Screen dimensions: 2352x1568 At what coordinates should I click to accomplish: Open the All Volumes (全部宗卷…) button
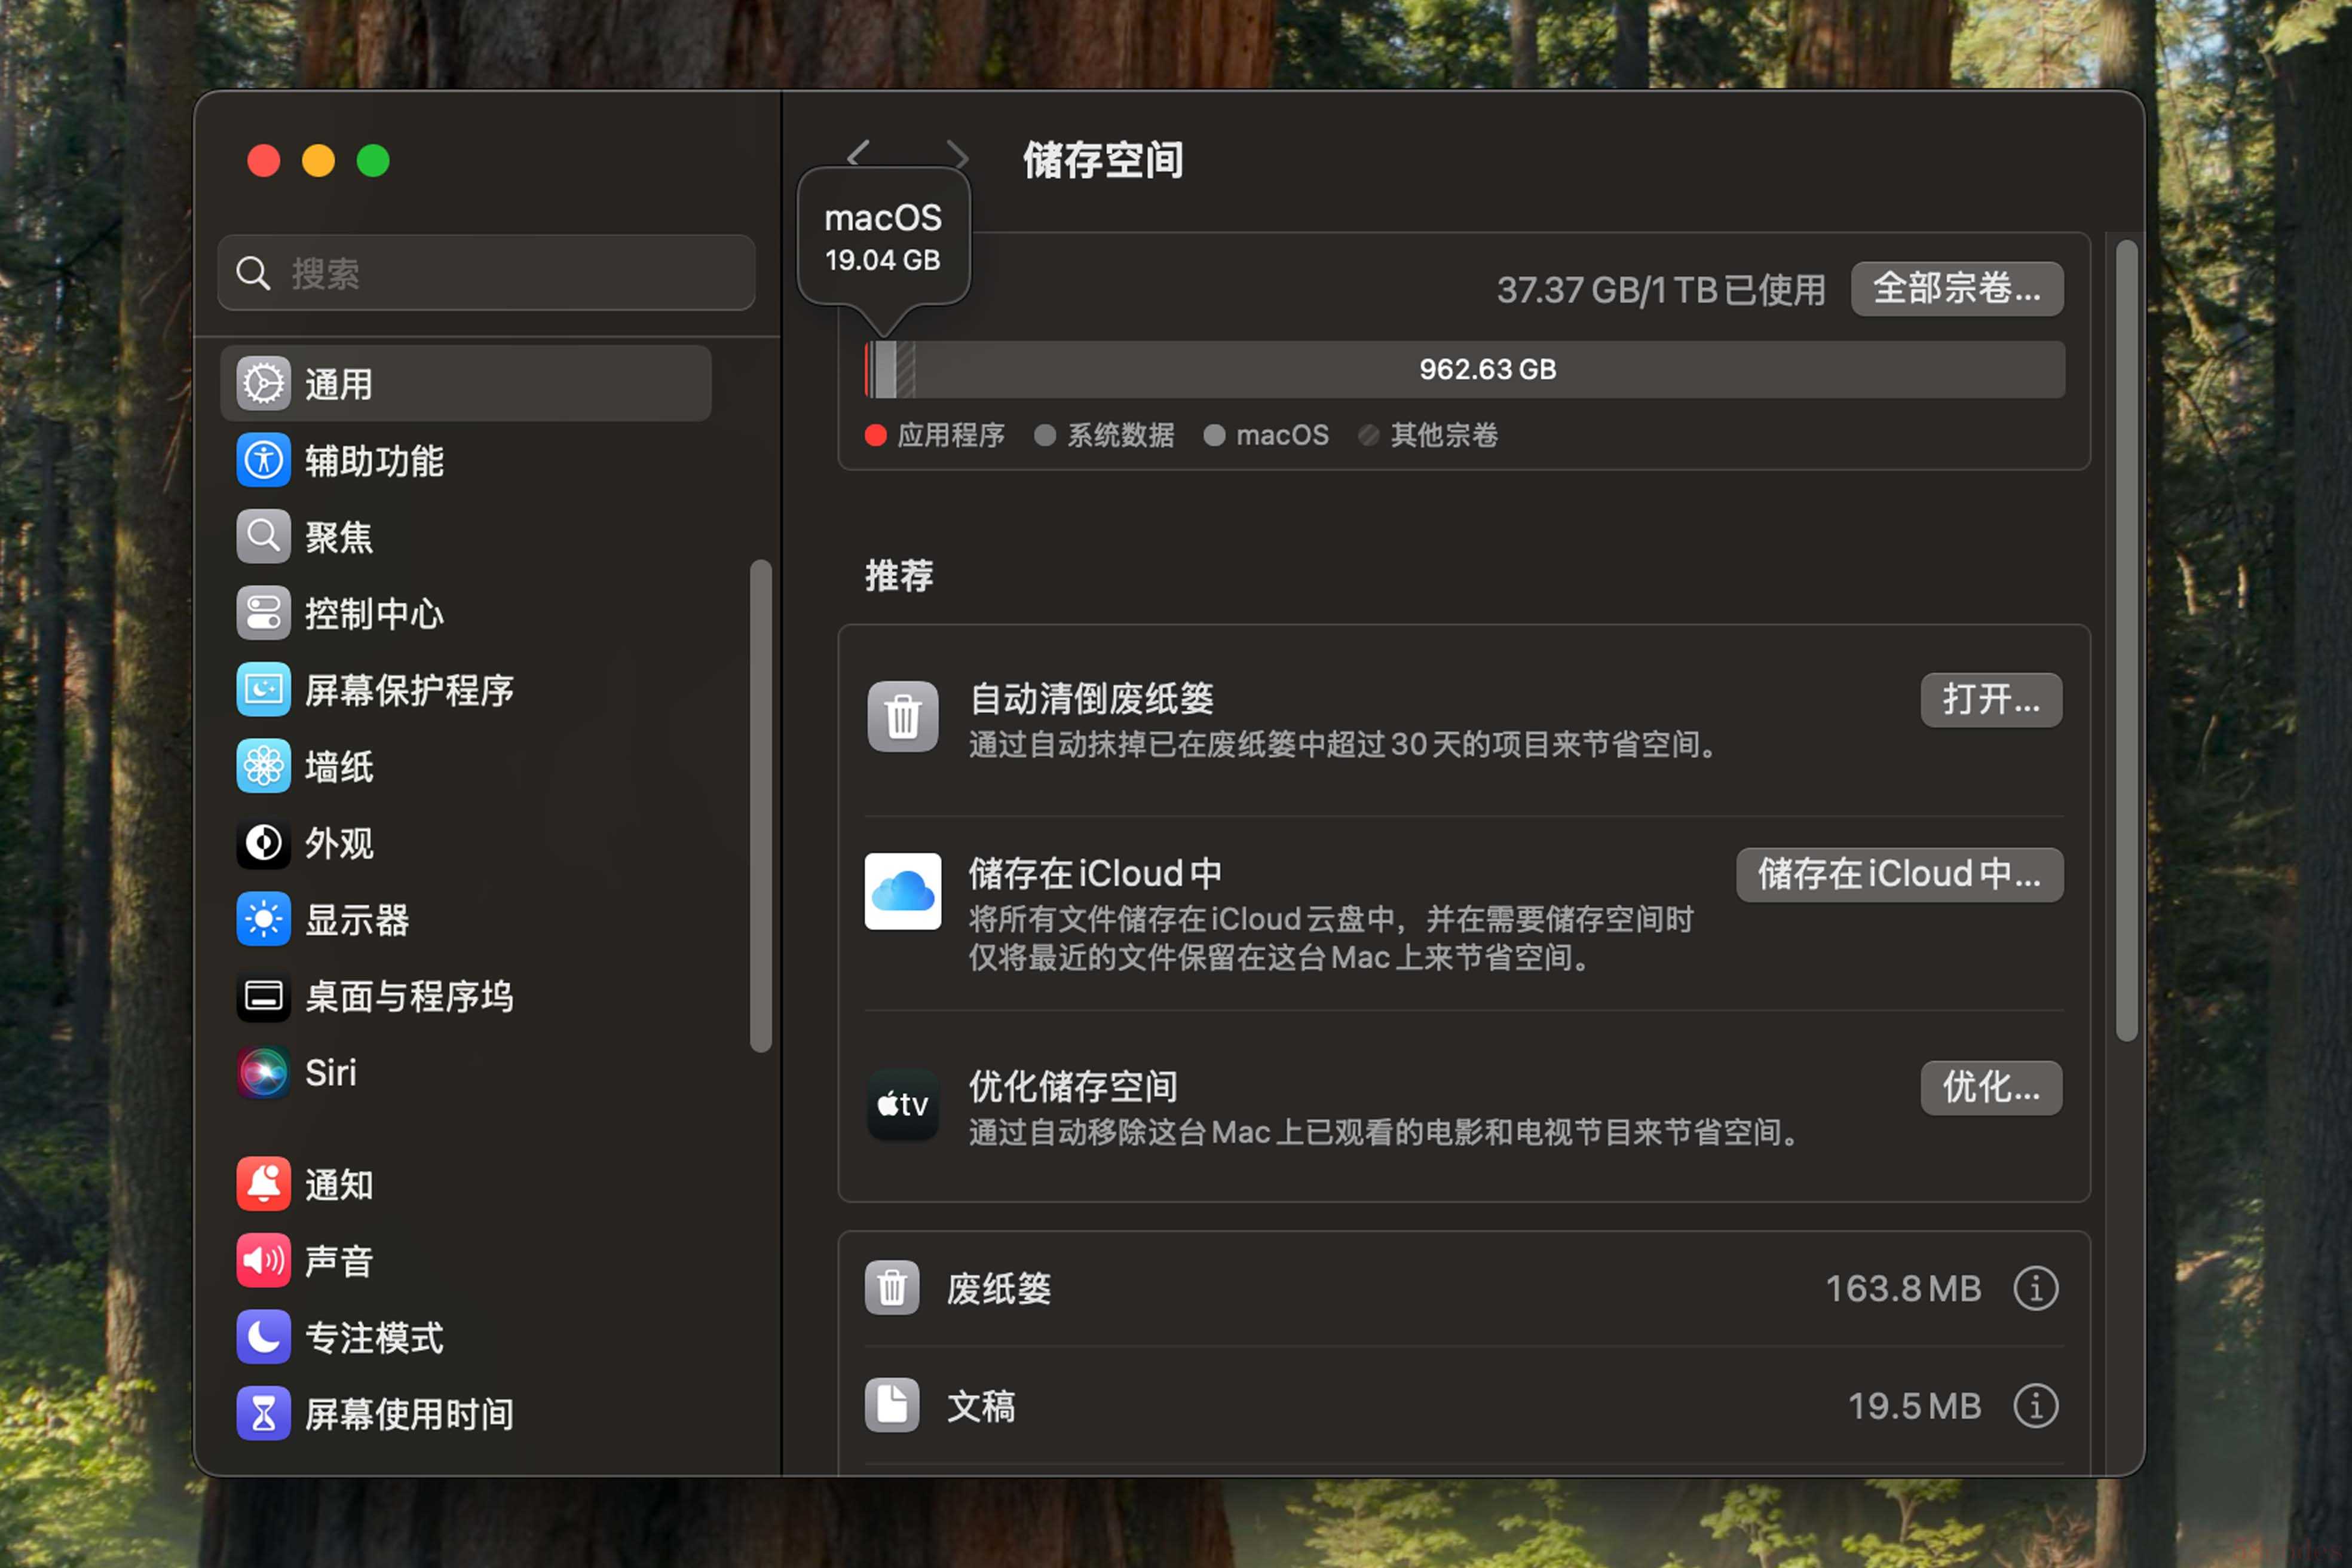tap(1956, 289)
